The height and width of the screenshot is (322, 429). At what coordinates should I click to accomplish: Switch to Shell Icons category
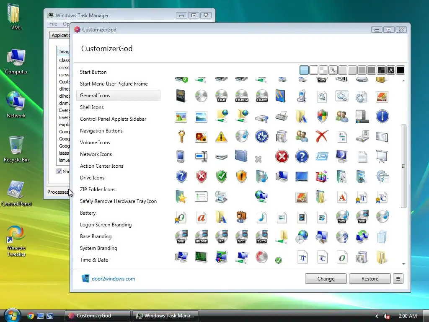coord(92,107)
